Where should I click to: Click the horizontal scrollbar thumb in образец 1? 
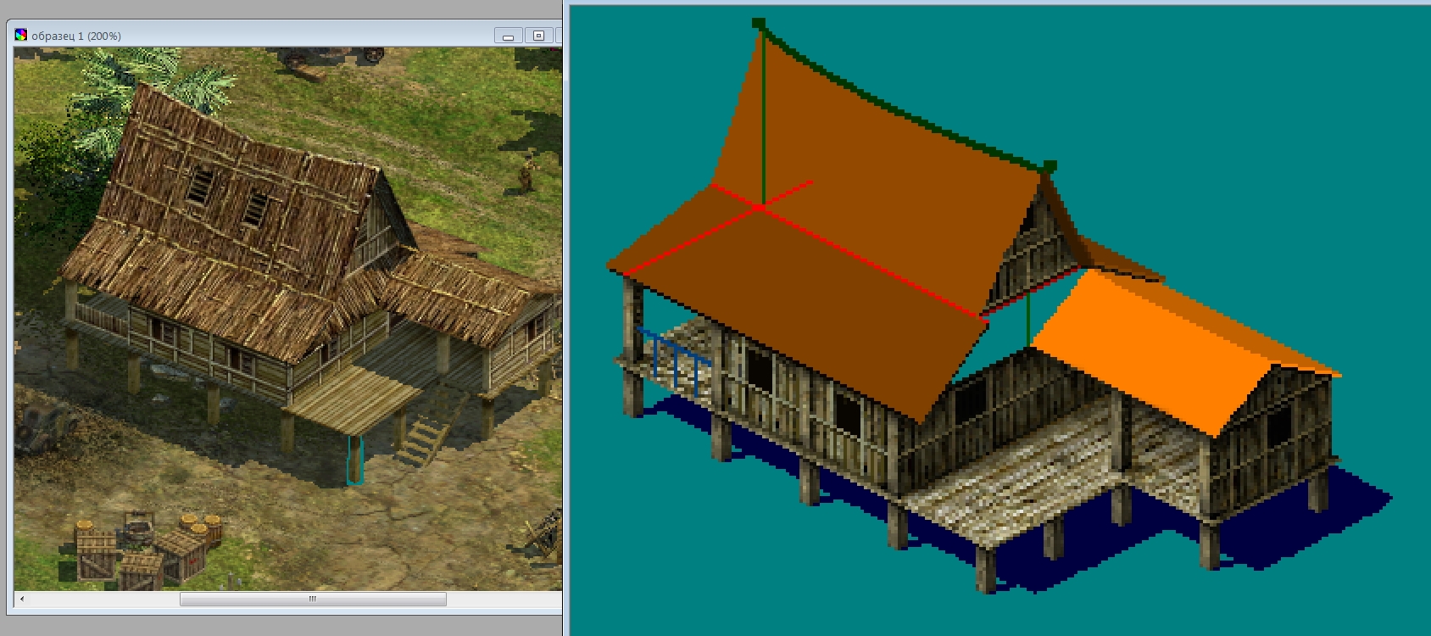(313, 599)
